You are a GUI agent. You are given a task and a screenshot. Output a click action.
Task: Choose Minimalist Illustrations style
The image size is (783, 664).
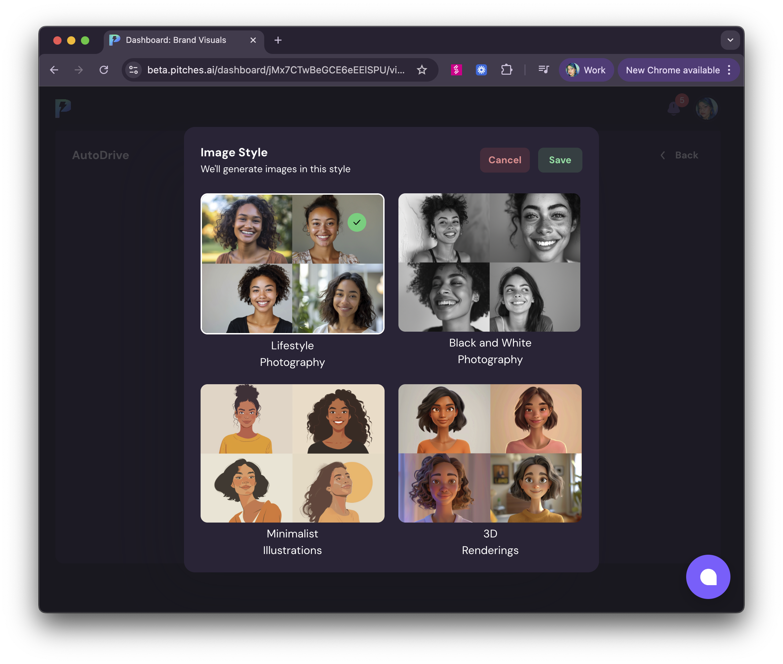pyautogui.click(x=292, y=453)
